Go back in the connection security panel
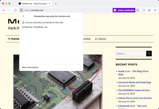Screen dimensions: 159x109 [23, 16]
